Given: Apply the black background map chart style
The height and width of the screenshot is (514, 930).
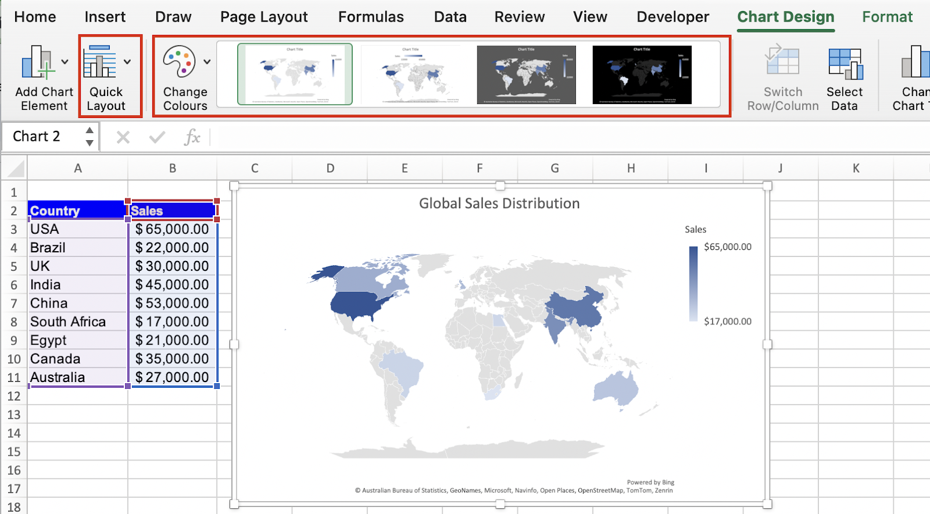Looking at the screenshot, I should [x=642, y=74].
